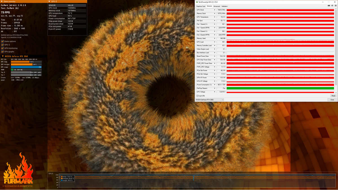
Task: Open the Fan 2 Speed (RPM) dropdown
Action: coord(215,35)
